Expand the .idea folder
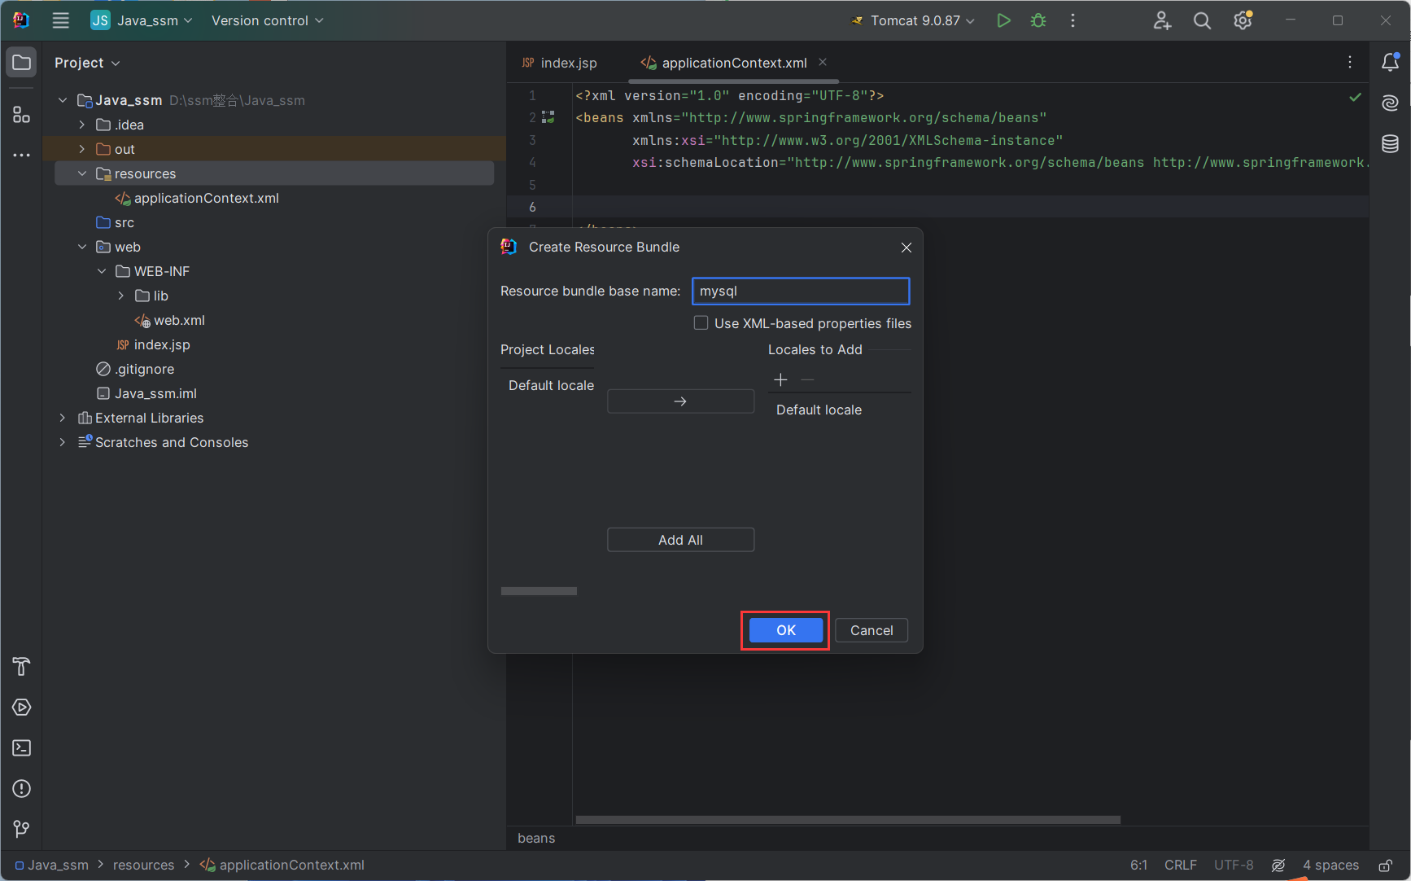The height and width of the screenshot is (881, 1411). pos(82,125)
